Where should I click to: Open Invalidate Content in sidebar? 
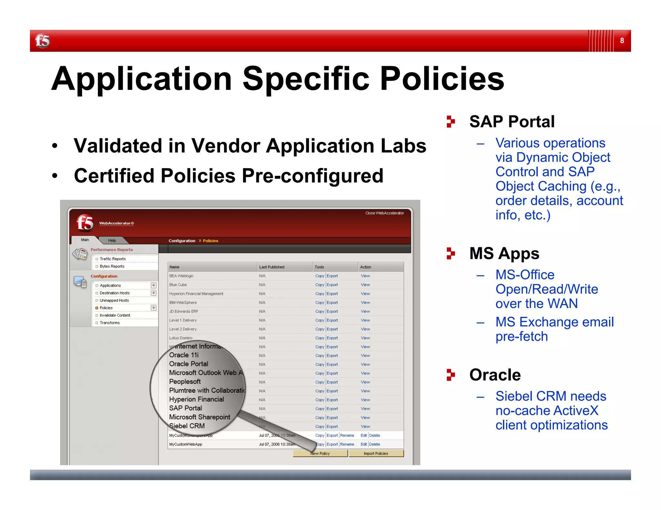(115, 315)
